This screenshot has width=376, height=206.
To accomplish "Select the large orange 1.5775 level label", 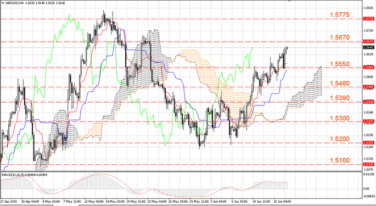I will tap(340, 15).
